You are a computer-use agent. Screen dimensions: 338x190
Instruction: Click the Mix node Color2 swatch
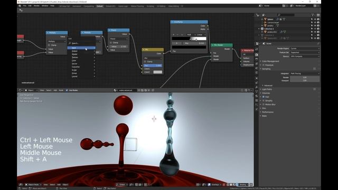[157, 72]
